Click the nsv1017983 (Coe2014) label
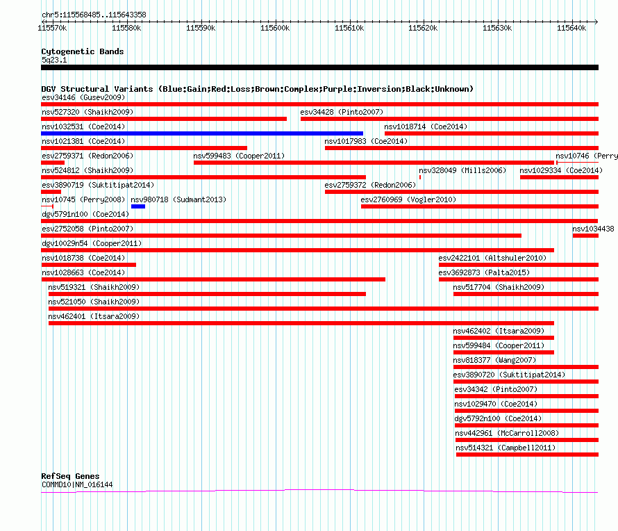The image size is (618, 531). (366, 141)
